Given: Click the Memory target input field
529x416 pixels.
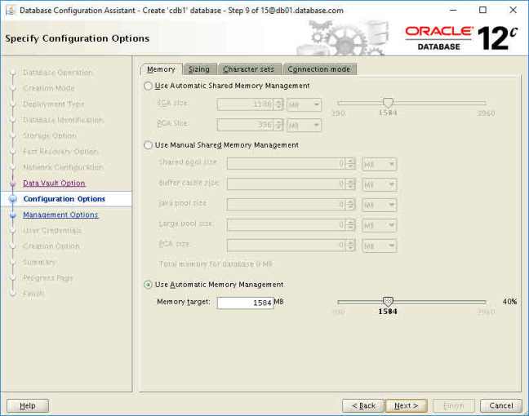Looking at the screenshot, I should [x=245, y=303].
